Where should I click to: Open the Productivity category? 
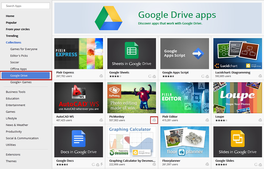point(14,131)
